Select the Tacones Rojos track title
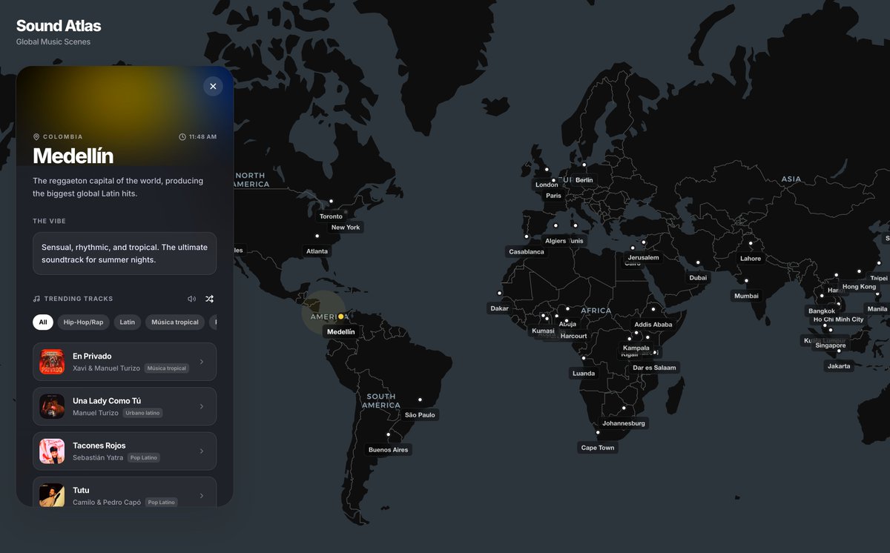890x553 pixels. pos(99,446)
